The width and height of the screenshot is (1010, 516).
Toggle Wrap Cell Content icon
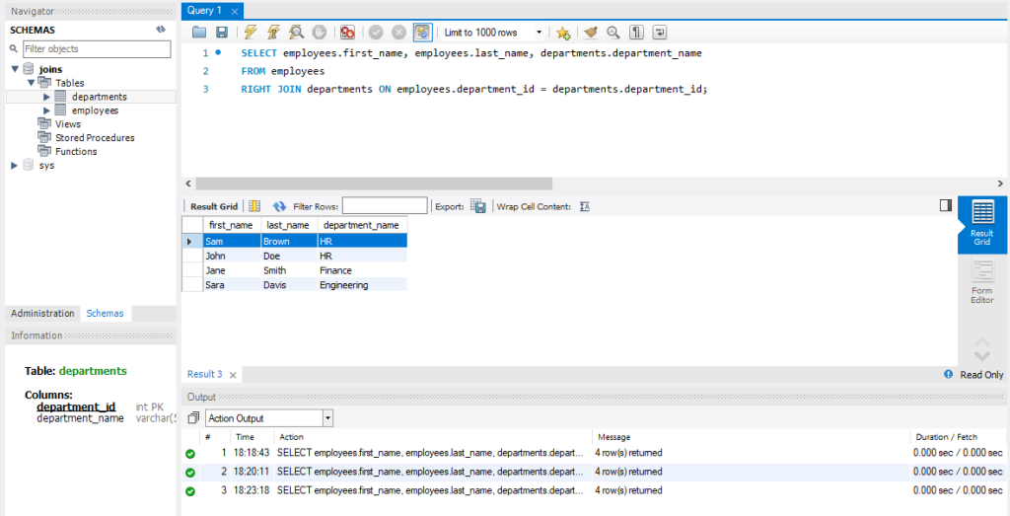[x=584, y=207]
